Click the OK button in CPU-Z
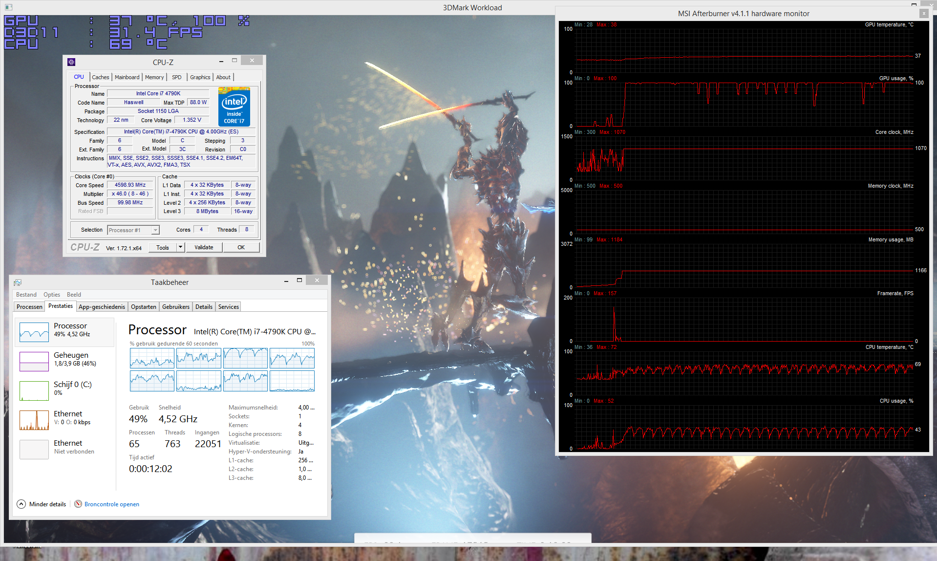 pos(241,247)
